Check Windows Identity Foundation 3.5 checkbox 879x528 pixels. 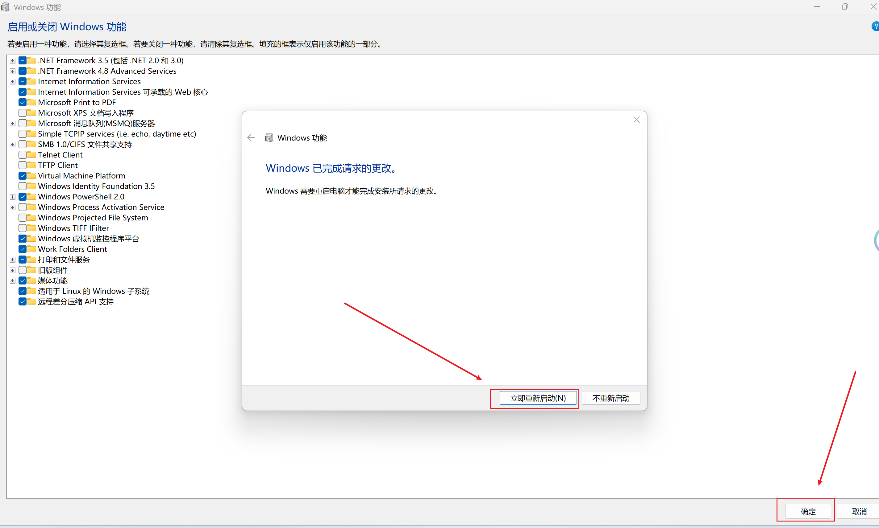tap(23, 186)
